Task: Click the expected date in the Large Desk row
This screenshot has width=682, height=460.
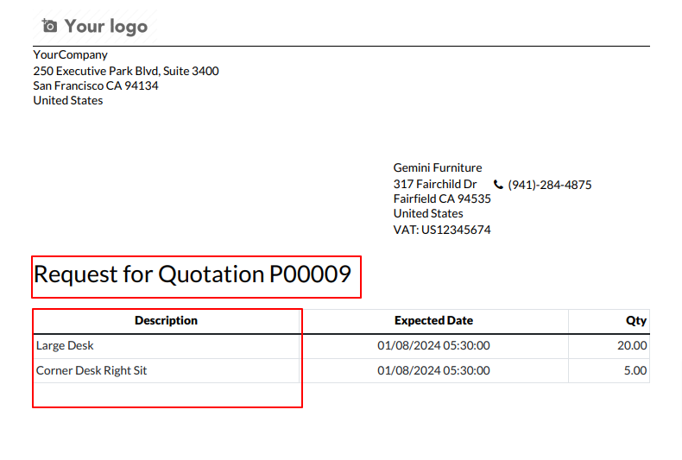Action: point(433,345)
